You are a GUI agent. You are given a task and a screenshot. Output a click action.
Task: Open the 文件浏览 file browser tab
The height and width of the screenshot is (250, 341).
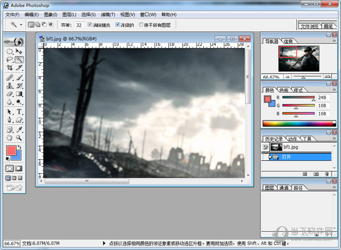coord(310,26)
